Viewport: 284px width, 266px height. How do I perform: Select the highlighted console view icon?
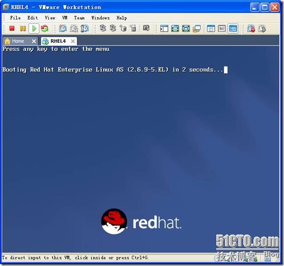(233, 28)
